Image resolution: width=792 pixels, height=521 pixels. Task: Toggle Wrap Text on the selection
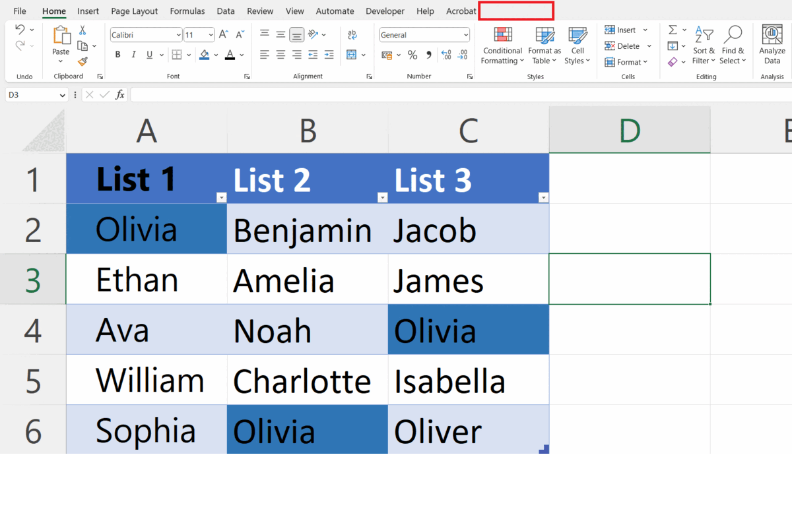click(x=352, y=34)
